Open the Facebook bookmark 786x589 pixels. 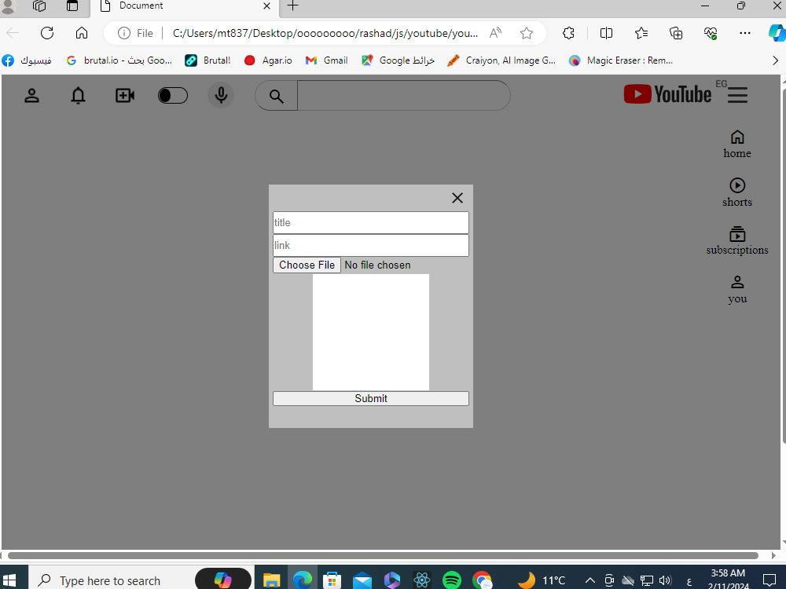tap(27, 60)
